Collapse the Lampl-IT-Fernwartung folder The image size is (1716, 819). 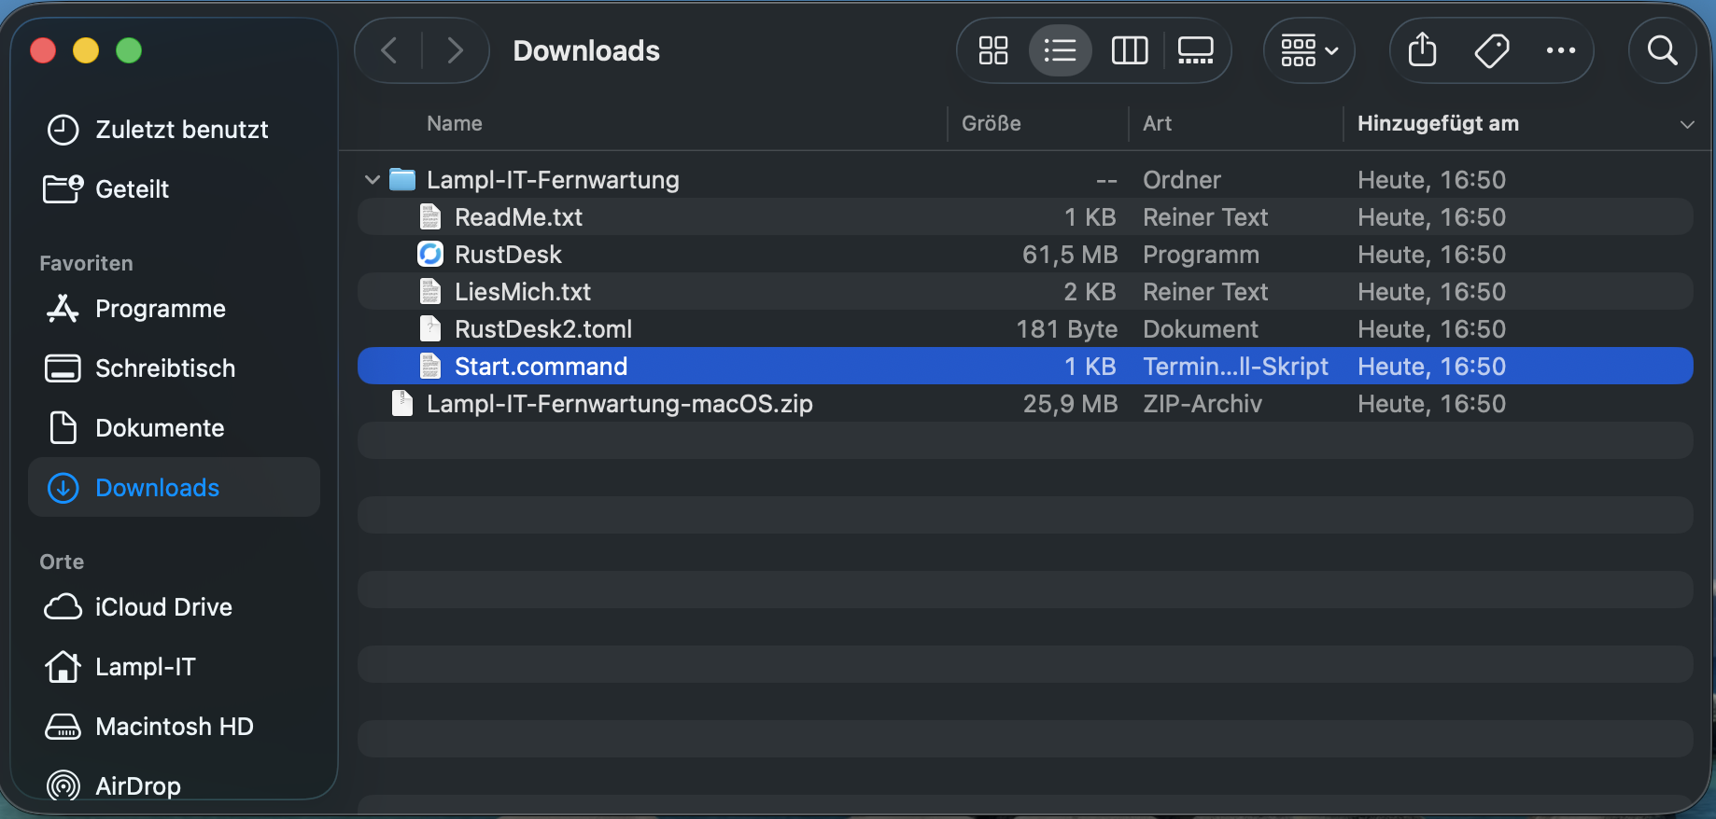click(x=373, y=180)
